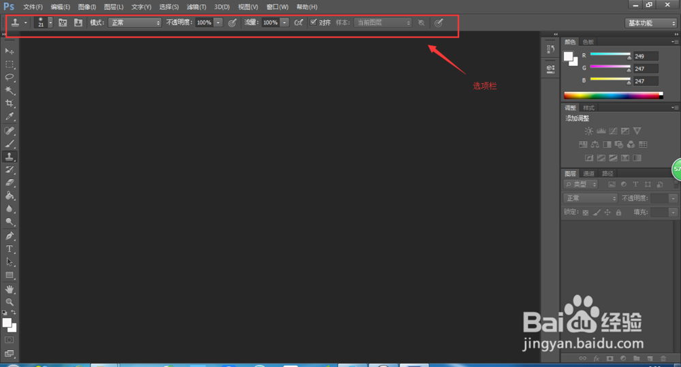Edit the G value field 247
This screenshot has width=681, height=367.
click(x=646, y=69)
